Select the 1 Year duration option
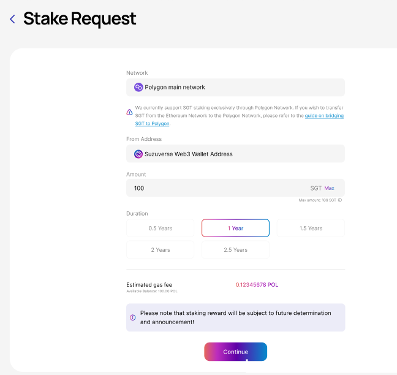The image size is (397, 375). click(x=235, y=228)
